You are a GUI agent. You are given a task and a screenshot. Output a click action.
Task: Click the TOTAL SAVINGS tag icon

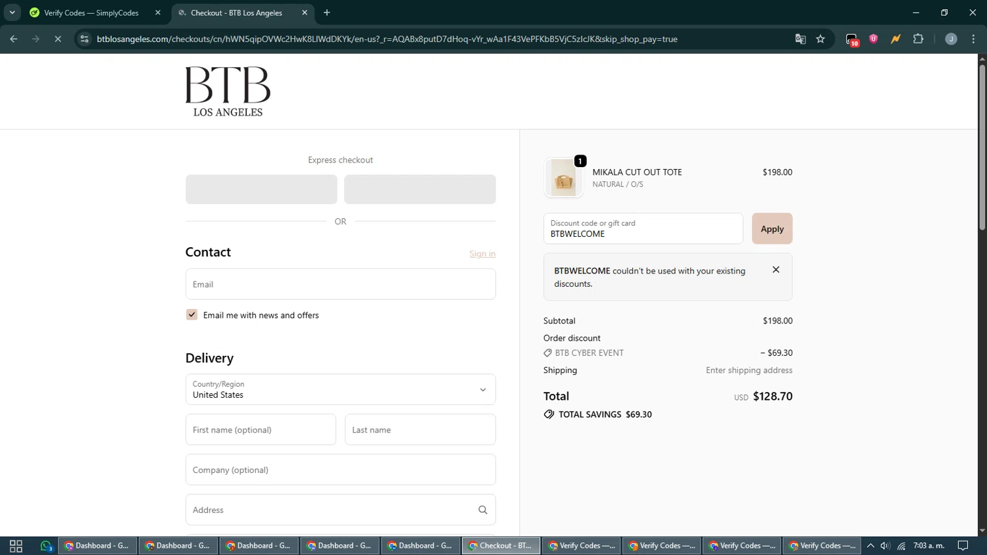(x=549, y=414)
